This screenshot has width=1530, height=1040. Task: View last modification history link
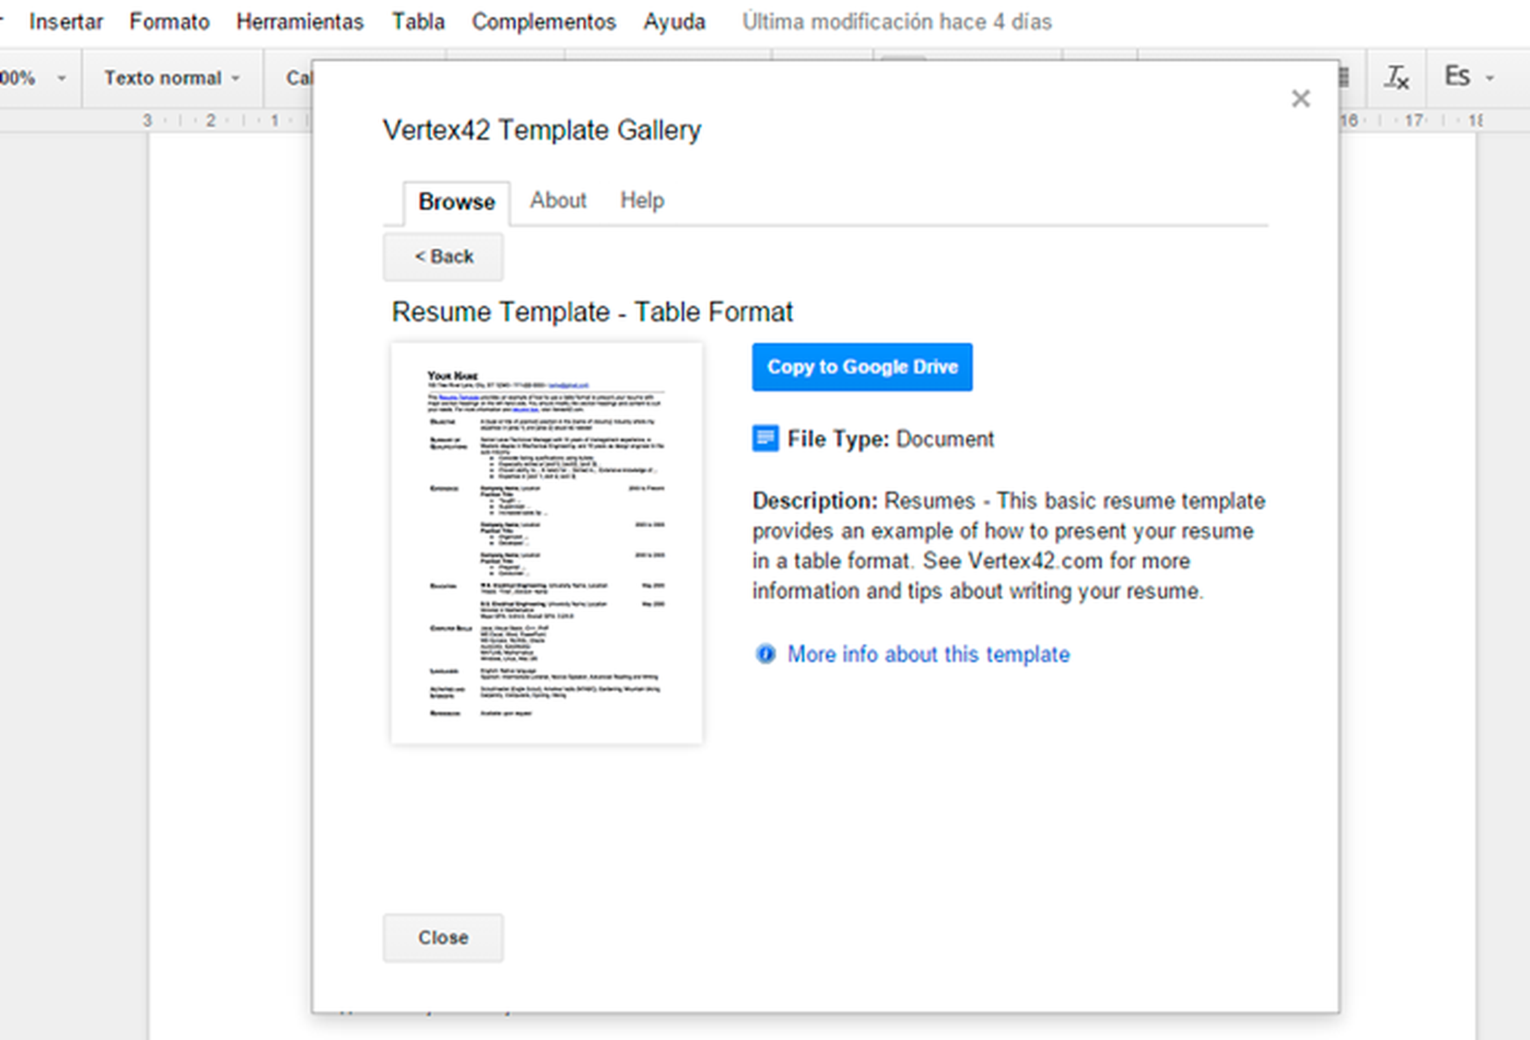pos(896,22)
